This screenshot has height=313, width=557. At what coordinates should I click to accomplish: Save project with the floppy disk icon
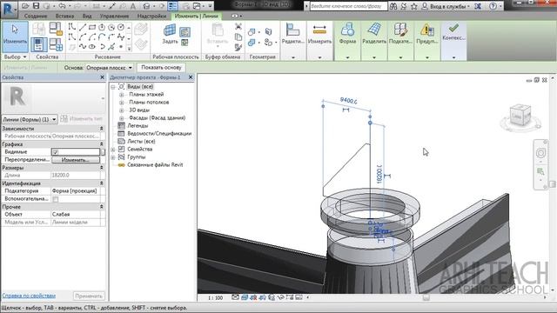(x=36, y=6)
